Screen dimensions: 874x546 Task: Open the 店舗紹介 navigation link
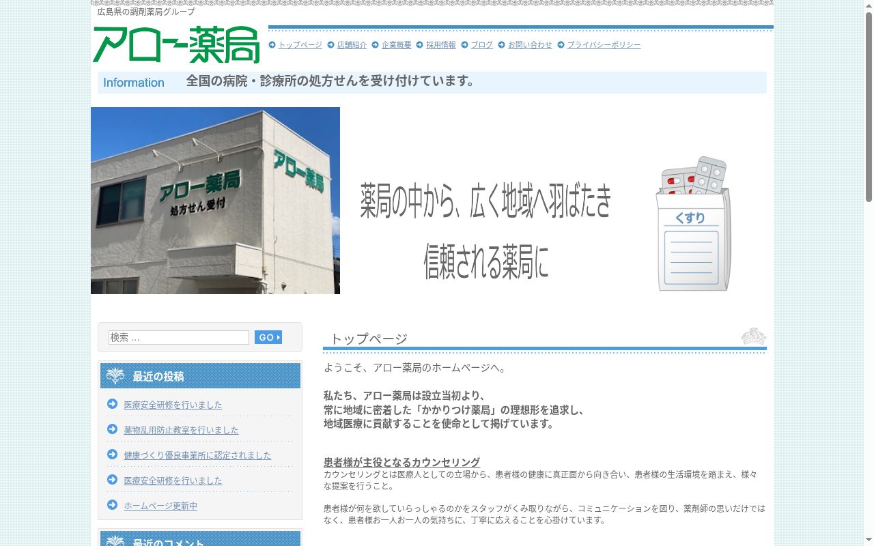click(x=352, y=45)
